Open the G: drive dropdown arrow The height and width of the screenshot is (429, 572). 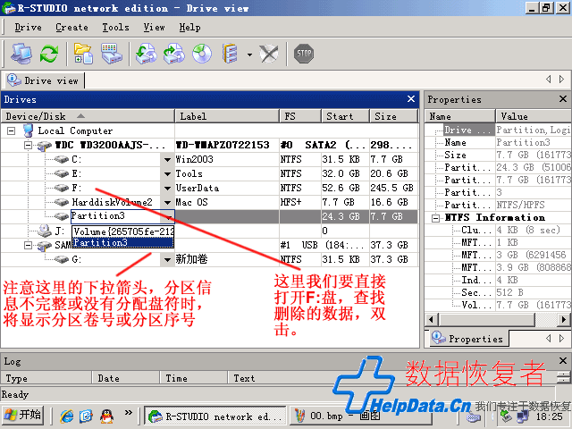coord(167,260)
